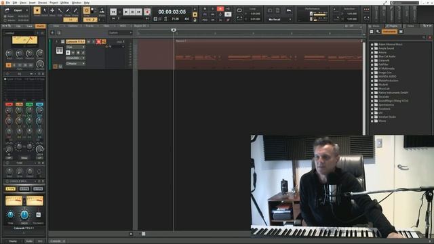The image size is (434, 244).
Task: Open the Mix Recall dropdown
Action: tap(279, 20)
